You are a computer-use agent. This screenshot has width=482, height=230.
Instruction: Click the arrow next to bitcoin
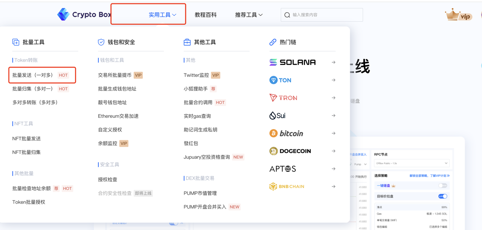coord(334,133)
